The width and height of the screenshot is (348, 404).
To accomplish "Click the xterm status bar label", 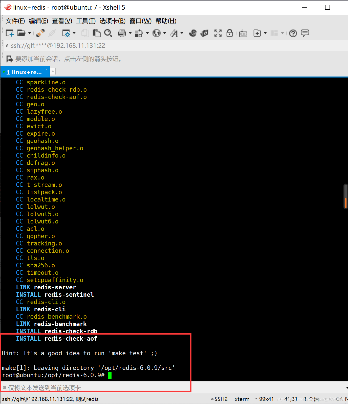I will pos(242,399).
